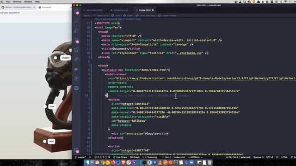Click Goggles hotspot label on model
Viewport: 296px width, 166px height.
coord(66,58)
